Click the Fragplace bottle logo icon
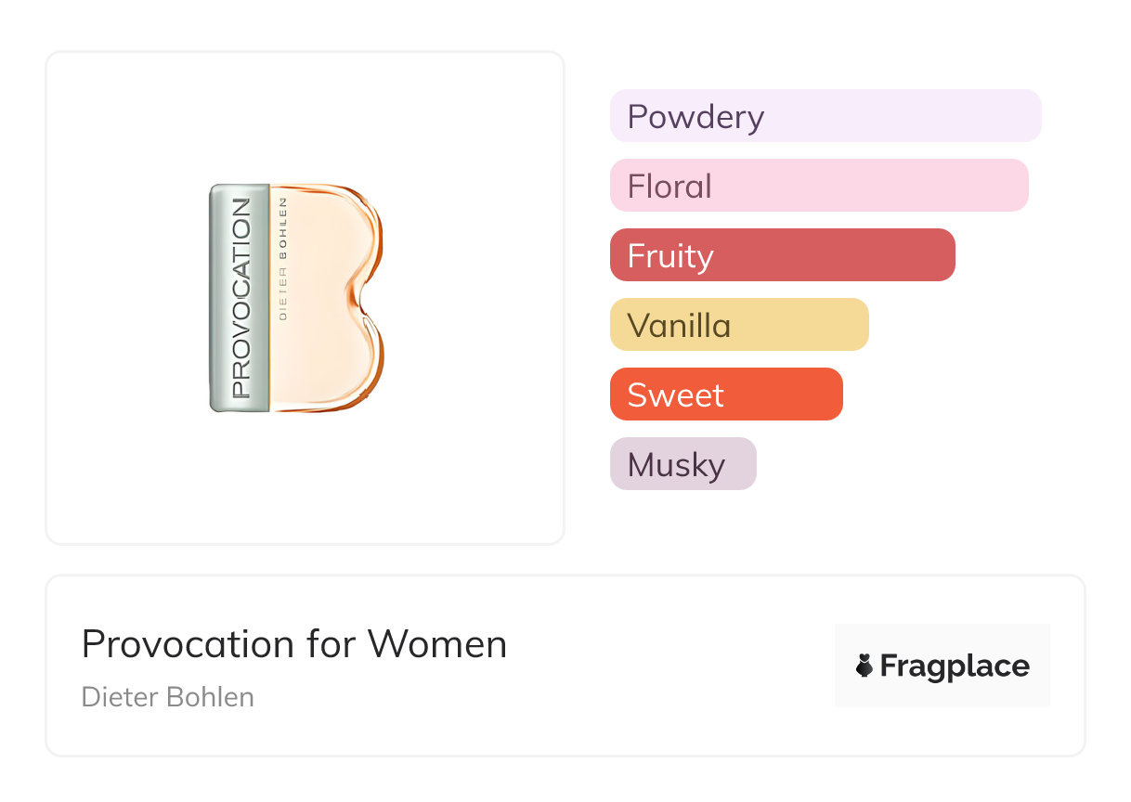 pos(864,666)
